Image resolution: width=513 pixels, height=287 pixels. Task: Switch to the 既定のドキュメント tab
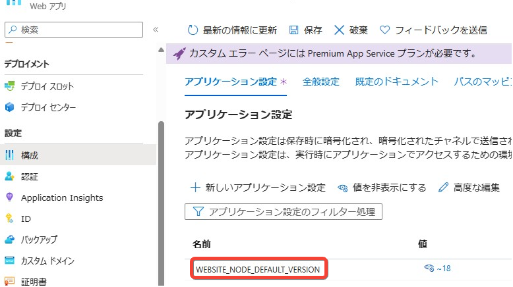[396, 82]
